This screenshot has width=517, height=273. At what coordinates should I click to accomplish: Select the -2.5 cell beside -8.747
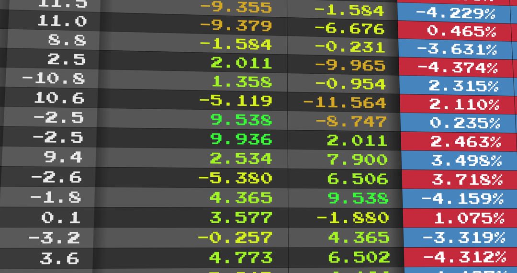[58, 118]
